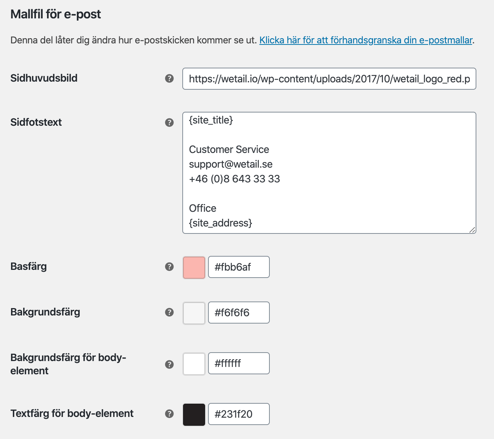Open the pink Basfärg color swatch
The width and height of the screenshot is (494, 439).
[x=194, y=267]
